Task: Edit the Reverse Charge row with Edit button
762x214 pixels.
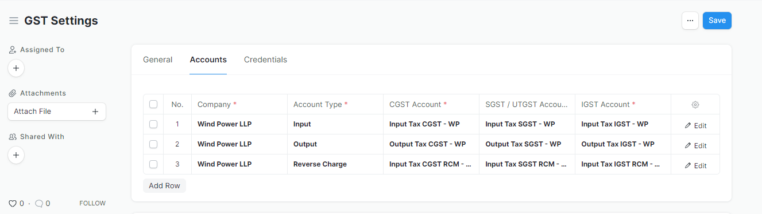Action: (x=695, y=165)
